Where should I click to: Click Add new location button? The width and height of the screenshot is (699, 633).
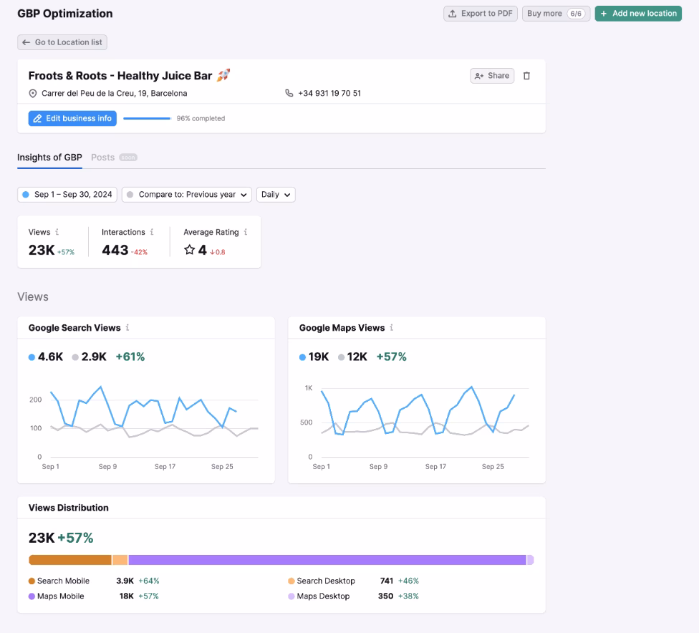(638, 14)
